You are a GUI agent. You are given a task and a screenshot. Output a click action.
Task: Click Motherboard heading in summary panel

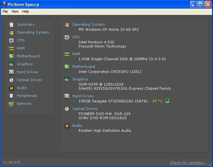[x=84, y=67]
